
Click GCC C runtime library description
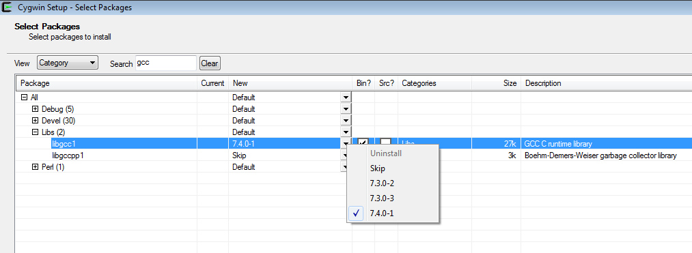coord(558,143)
